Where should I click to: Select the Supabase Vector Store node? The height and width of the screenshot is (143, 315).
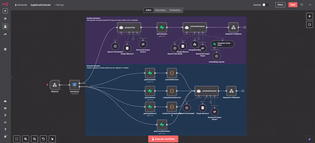(223, 44)
